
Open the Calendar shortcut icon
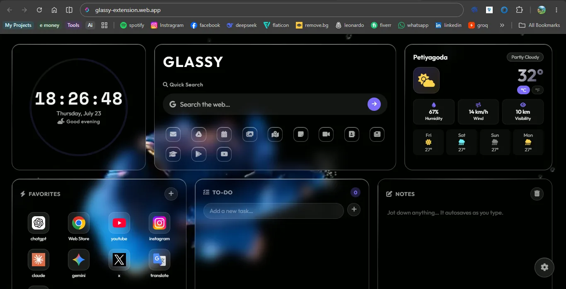coord(224,134)
